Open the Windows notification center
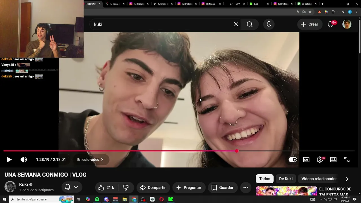 point(355,199)
